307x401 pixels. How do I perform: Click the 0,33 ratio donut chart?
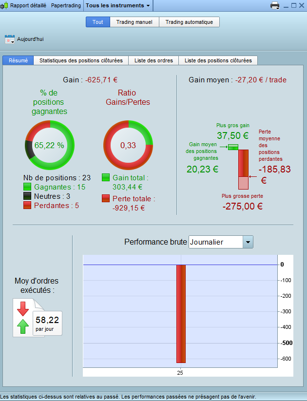(x=128, y=145)
